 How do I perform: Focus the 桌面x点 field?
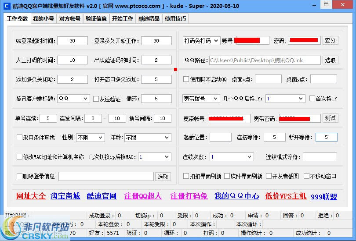pyautogui.click(x=268, y=79)
